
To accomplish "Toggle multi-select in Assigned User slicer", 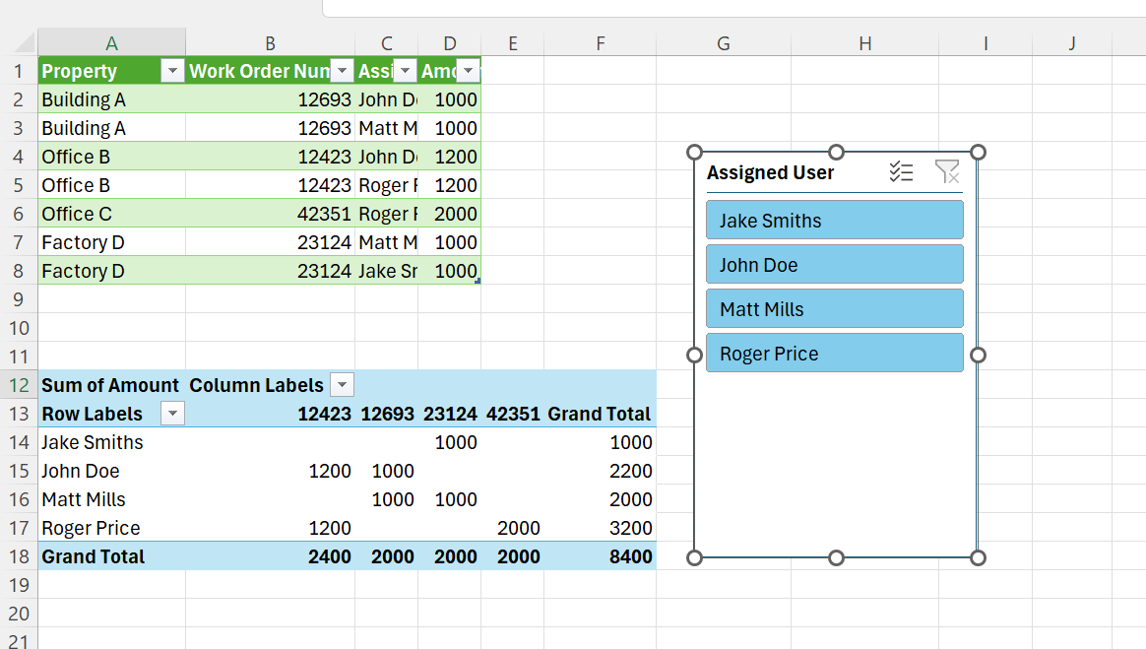I will [901, 171].
